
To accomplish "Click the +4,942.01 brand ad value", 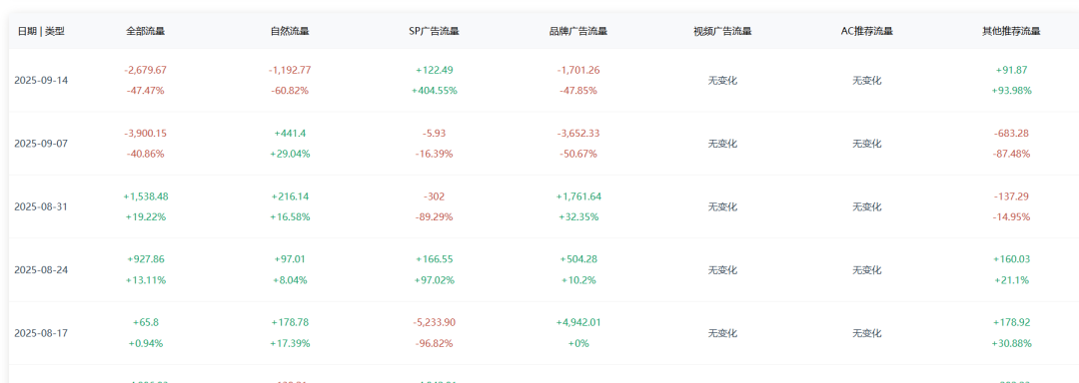I will [x=578, y=322].
